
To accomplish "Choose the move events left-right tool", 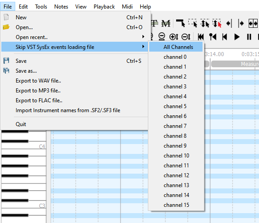I will tap(253, 23).
